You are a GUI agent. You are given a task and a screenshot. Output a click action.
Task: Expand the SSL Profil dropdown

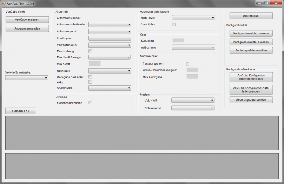(193, 100)
